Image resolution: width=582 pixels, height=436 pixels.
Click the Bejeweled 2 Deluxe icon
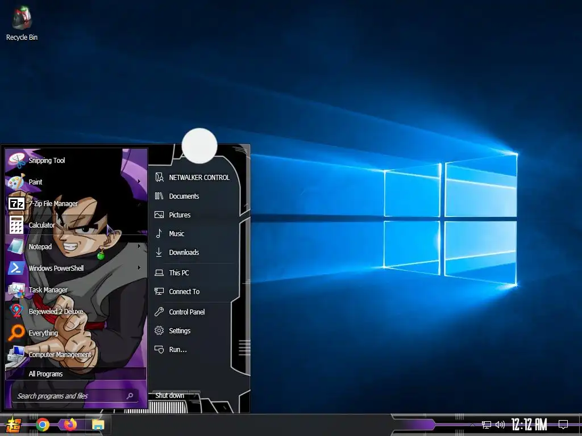tap(16, 312)
